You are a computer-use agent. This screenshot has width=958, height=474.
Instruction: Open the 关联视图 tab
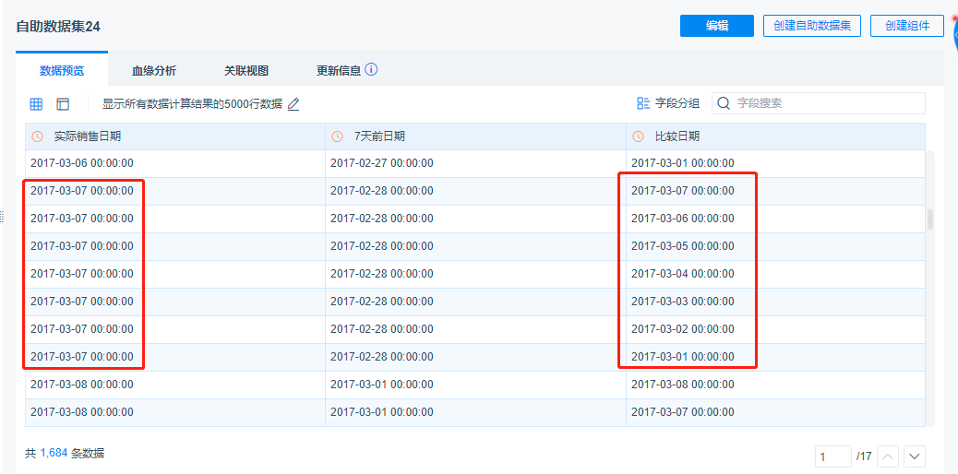click(246, 70)
